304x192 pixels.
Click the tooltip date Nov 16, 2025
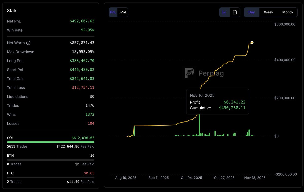click(x=202, y=95)
